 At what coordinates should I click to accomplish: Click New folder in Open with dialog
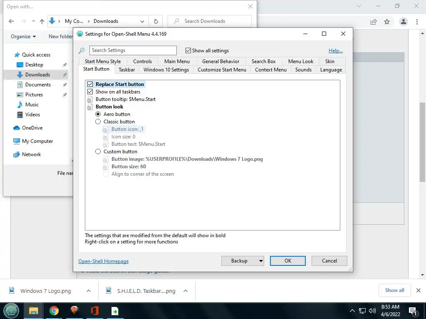[x=61, y=37]
